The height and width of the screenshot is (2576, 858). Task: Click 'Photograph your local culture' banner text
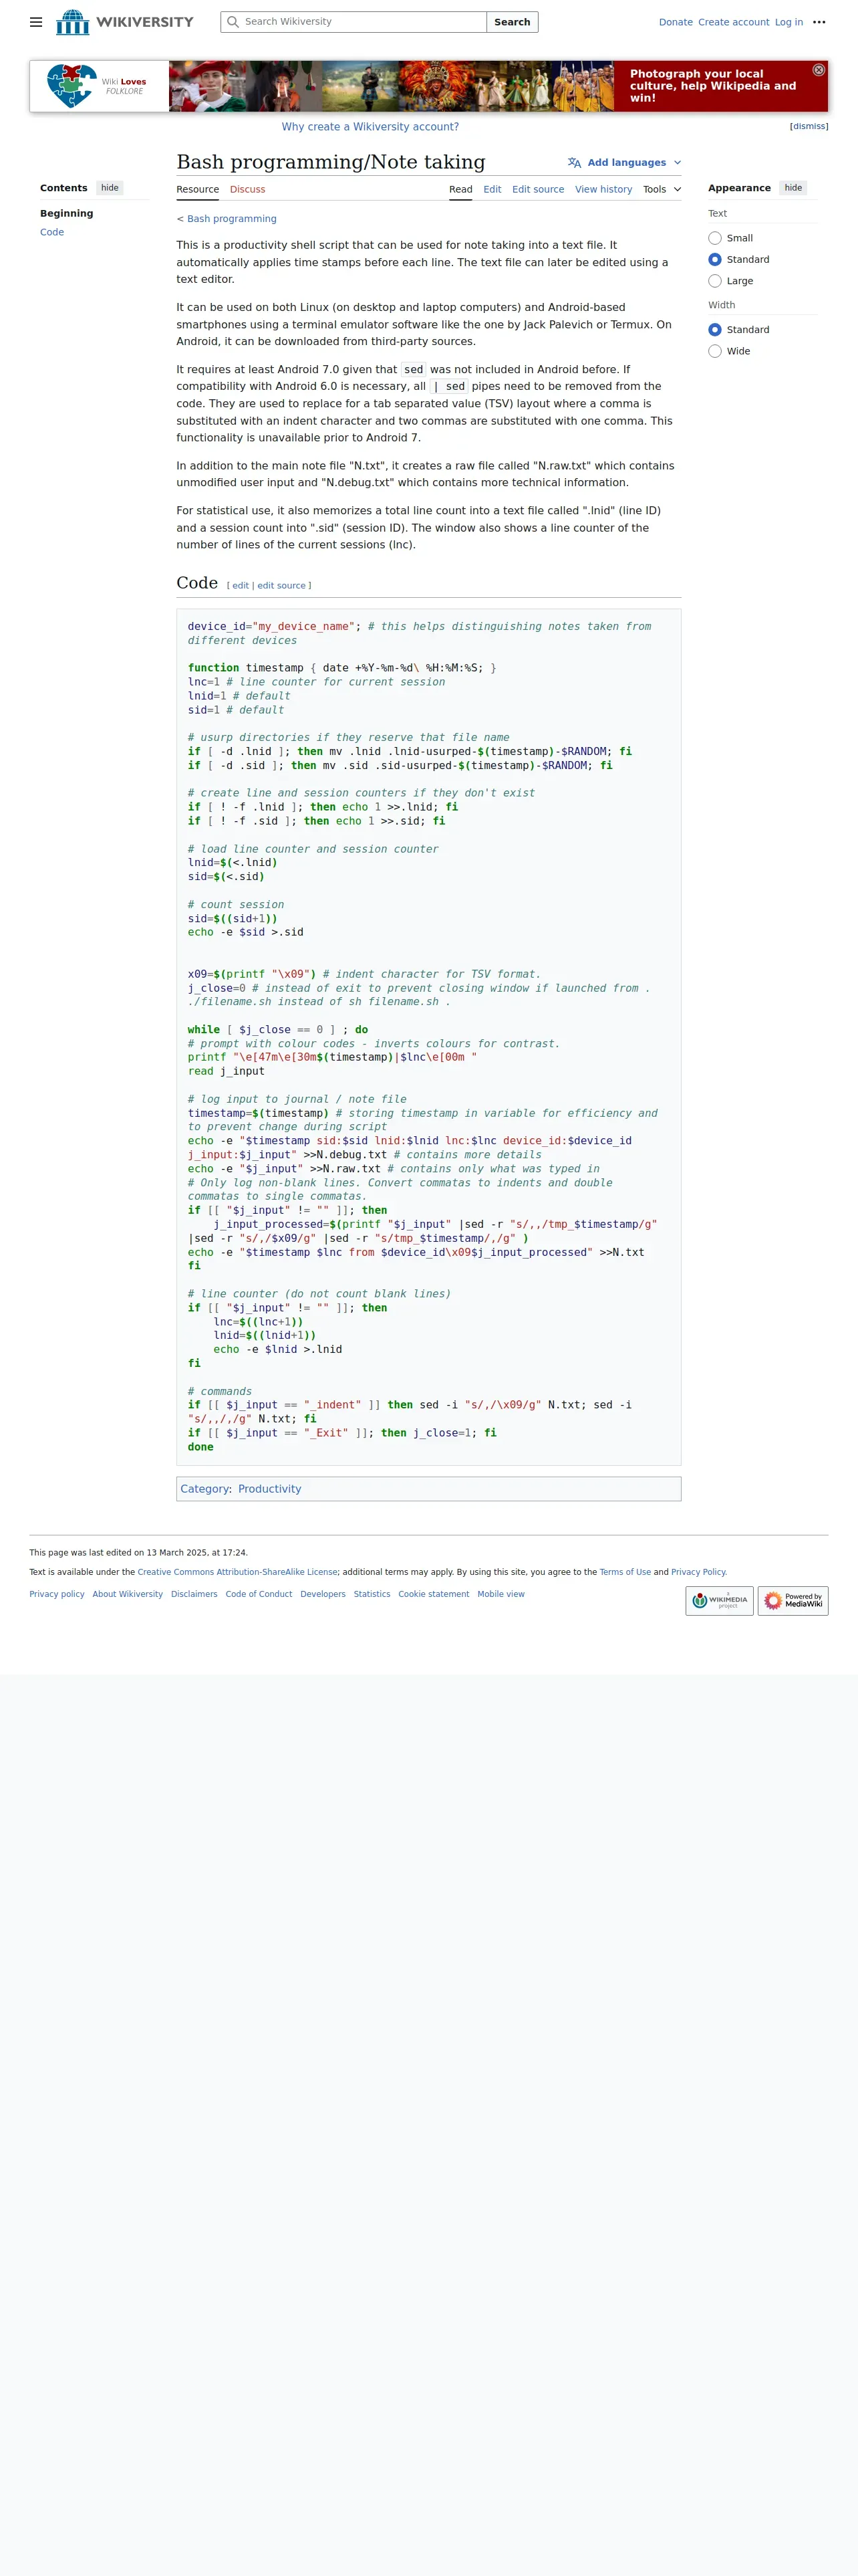(x=713, y=86)
